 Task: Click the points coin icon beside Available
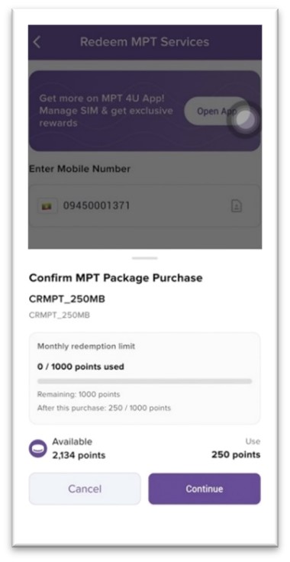38,448
